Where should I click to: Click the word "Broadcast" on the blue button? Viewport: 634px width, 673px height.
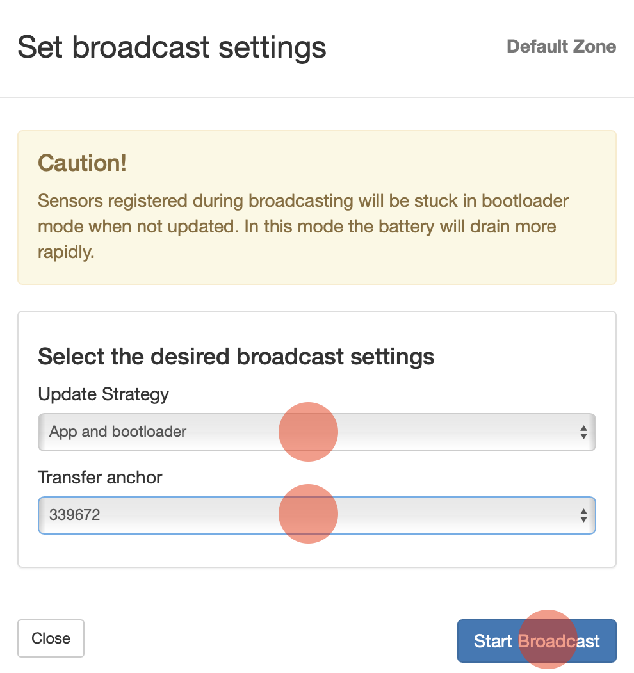558,641
